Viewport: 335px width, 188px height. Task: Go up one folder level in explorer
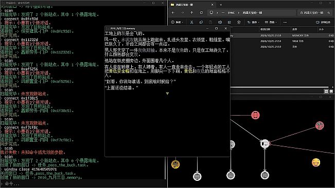coord(191,12)
